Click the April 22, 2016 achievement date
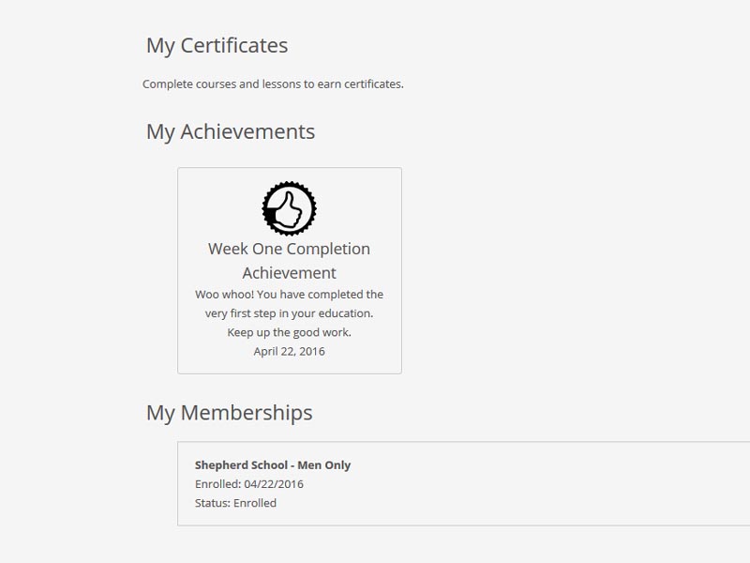 [289, 351]
